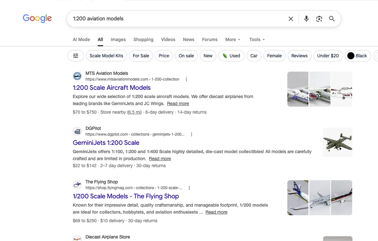This screenshot has height=241, width=378.
Task: Click Read more under MTS Aviation result
Action: tap(178, 103)
